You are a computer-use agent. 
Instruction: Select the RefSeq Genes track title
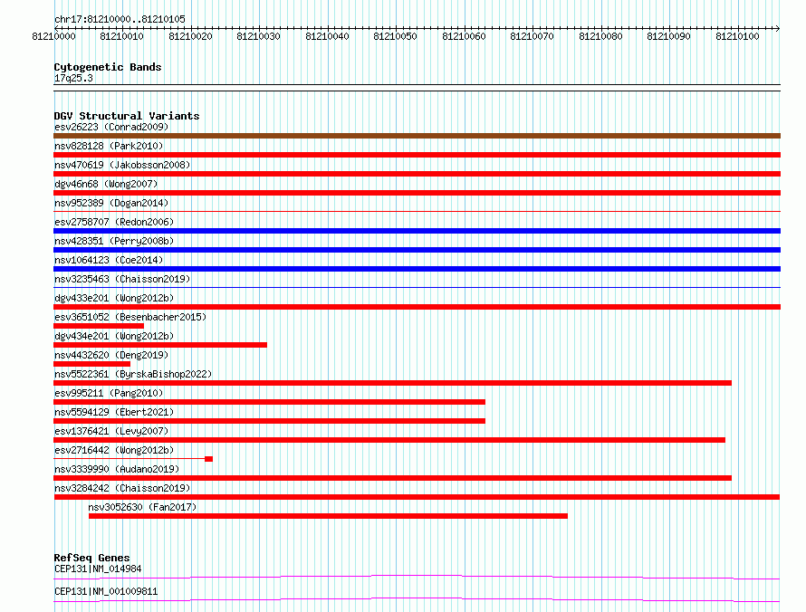92,558
